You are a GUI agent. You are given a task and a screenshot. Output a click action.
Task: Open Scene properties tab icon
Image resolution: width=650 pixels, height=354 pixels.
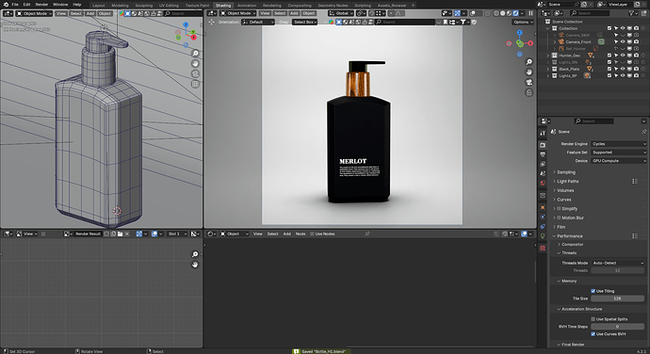pyautogui.click(x=543, y=173)
